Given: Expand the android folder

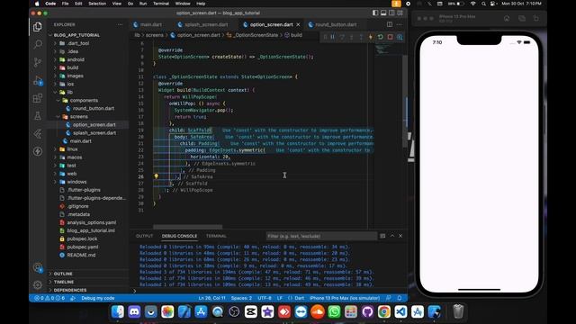Looking at the screenshot, I should [76, 59].
